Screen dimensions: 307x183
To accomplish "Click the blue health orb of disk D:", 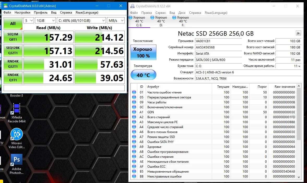I will (x=152, y=17).
